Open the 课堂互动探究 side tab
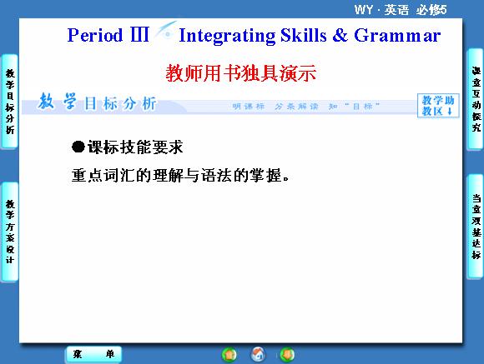Image resolution: width=484 pixels, height=364 pixels. [476, 99]
